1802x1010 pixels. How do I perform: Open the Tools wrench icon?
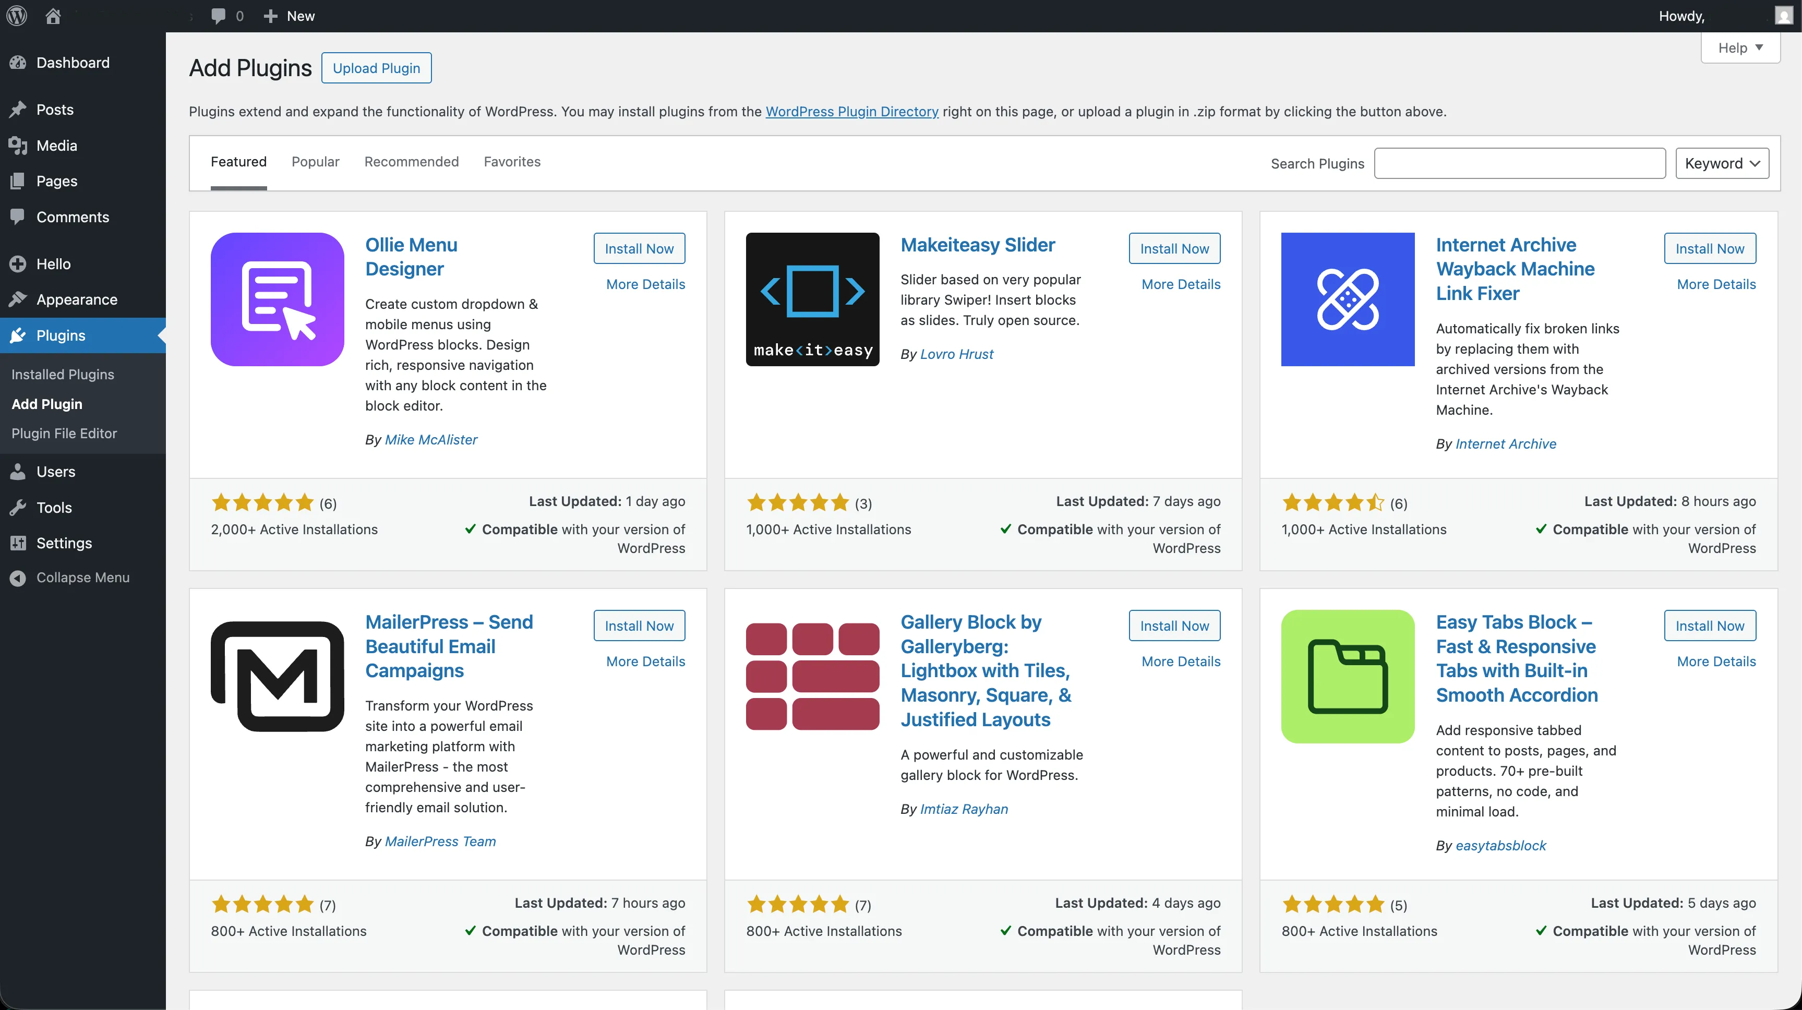point(19,507)
